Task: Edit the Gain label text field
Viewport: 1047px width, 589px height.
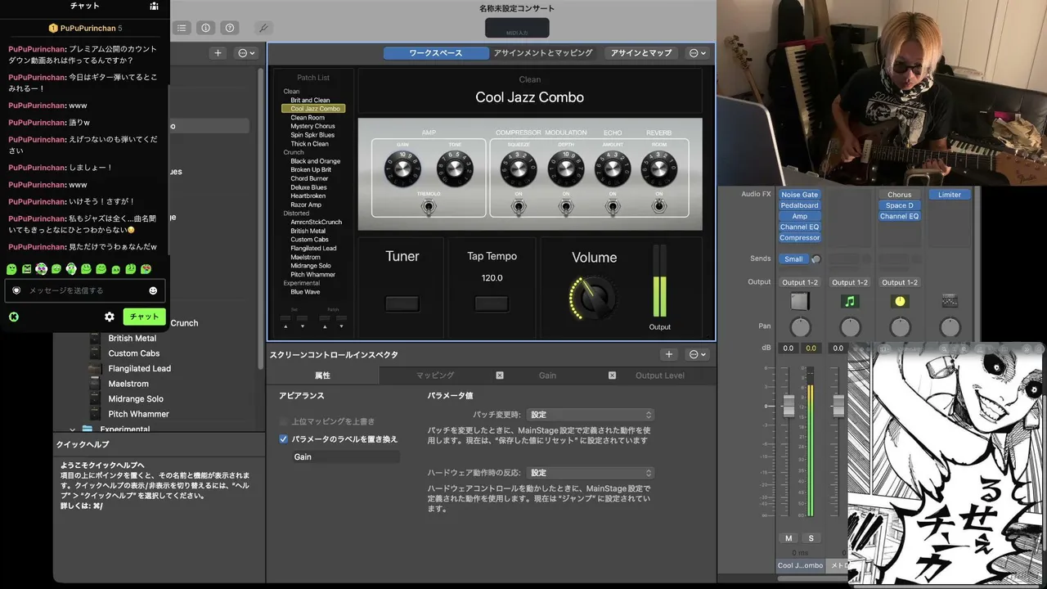Action: (x=345, y=456)
